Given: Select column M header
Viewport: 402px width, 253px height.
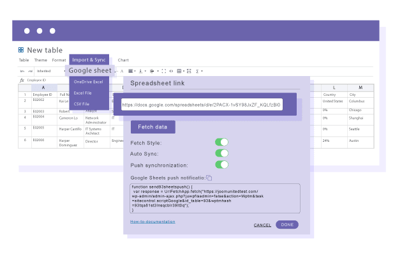Looking at the screenshot, I should click(x=361, y=88).
